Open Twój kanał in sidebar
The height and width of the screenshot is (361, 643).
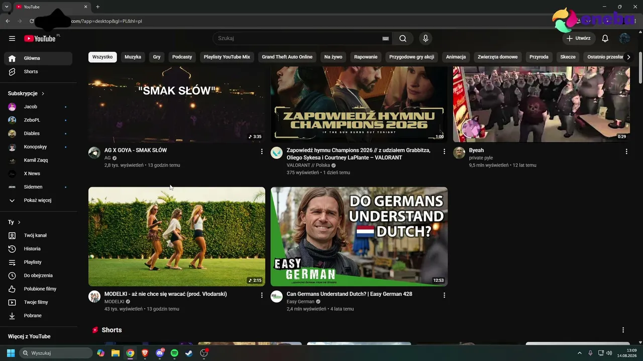pos(38,236)
